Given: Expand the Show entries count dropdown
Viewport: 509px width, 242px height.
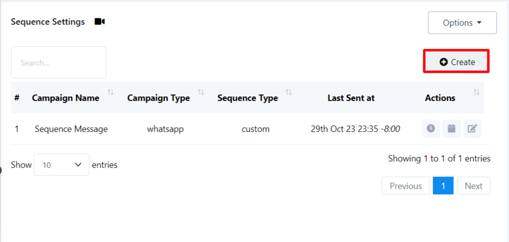Looking at the screenshot, I should 62,165.
